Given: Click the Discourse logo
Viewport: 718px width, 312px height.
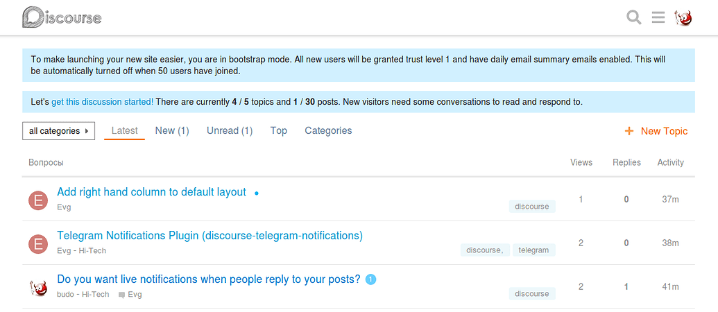Looking at the screenshot, I should click(x=62, y=17).
